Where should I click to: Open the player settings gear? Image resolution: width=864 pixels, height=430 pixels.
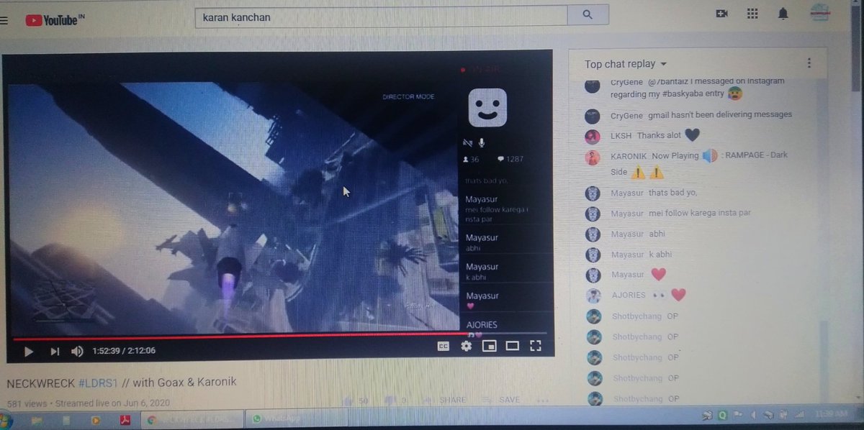[x=467, y=346]
